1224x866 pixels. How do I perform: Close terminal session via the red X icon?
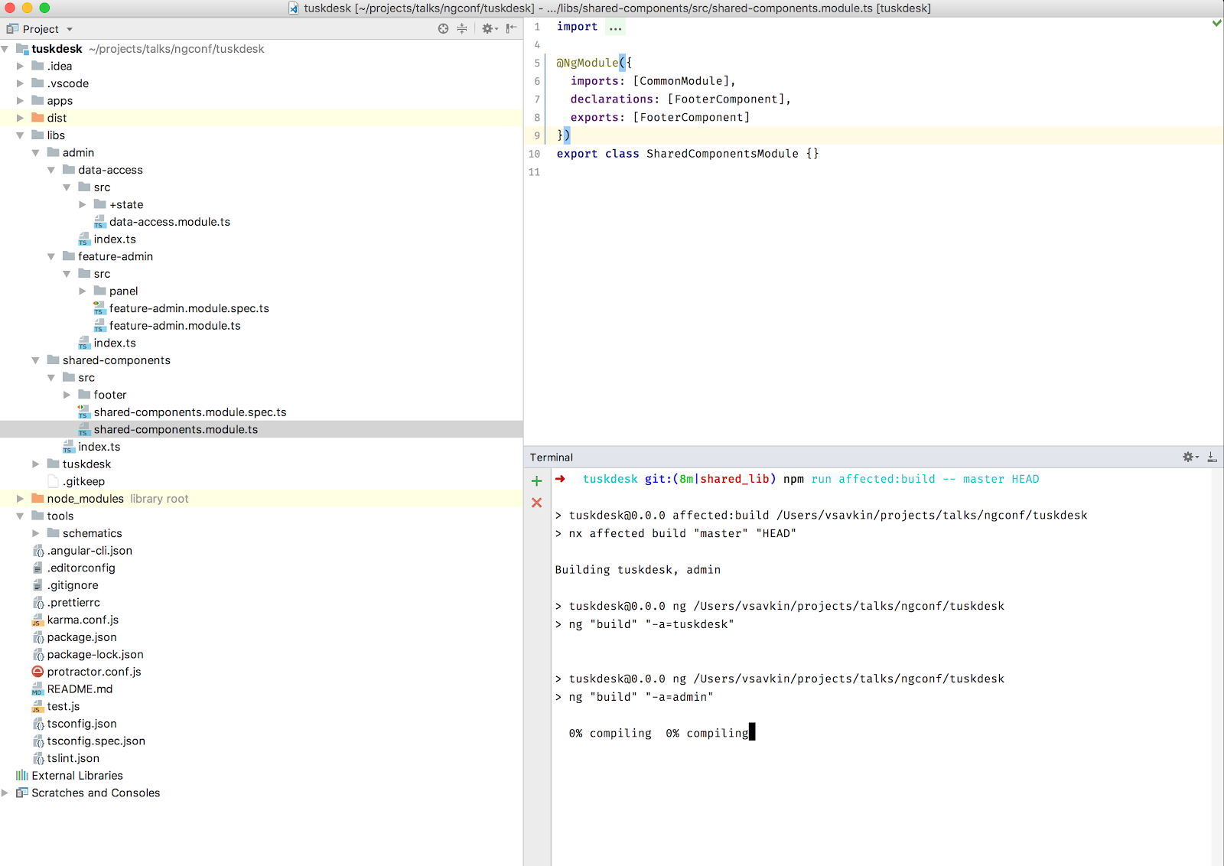pyautogui.click(x=536, y=503)
